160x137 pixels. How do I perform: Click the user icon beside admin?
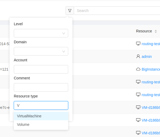click(x=138, y=57)
